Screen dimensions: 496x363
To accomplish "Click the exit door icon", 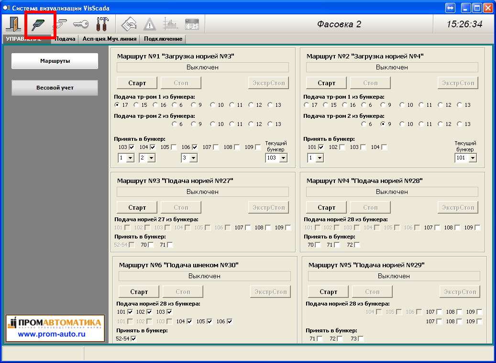I will click(13, 24).
